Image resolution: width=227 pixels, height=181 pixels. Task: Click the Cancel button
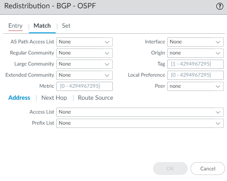coord(208,169)
